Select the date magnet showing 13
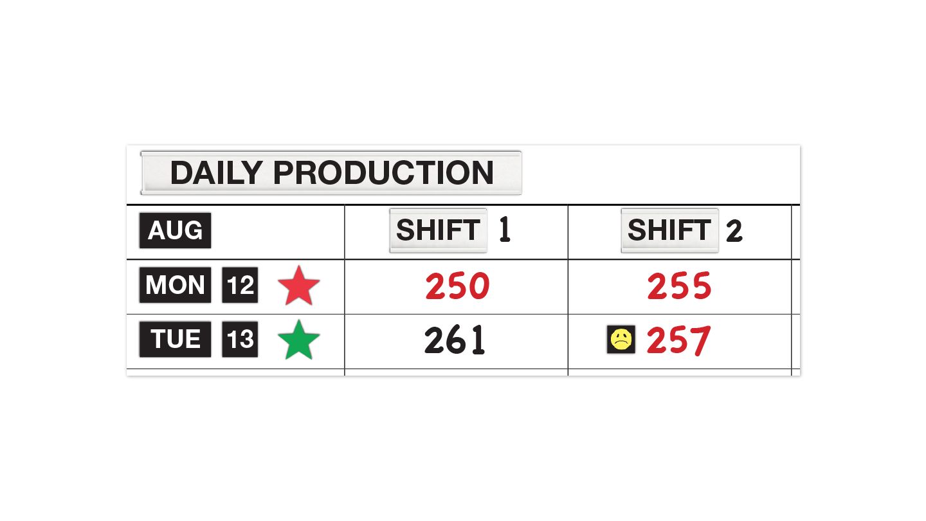Screen dimensions: 926x521 240,339
